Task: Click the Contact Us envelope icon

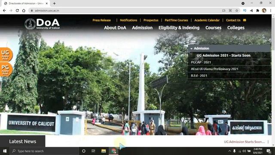Action: pos(244,20)
